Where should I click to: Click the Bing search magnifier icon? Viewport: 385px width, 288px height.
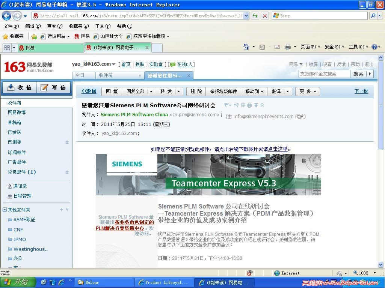[373, 16]
